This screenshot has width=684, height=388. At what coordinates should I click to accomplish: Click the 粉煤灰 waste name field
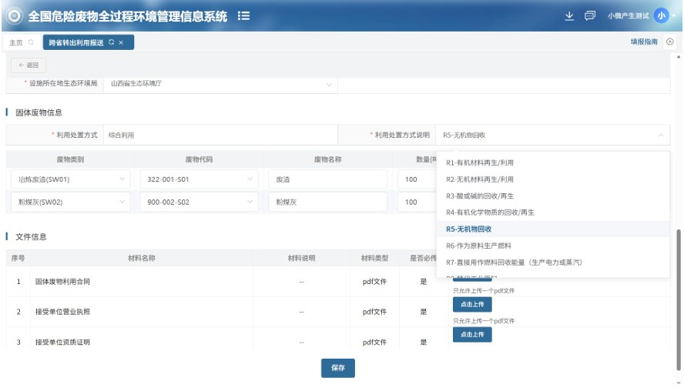327,202
